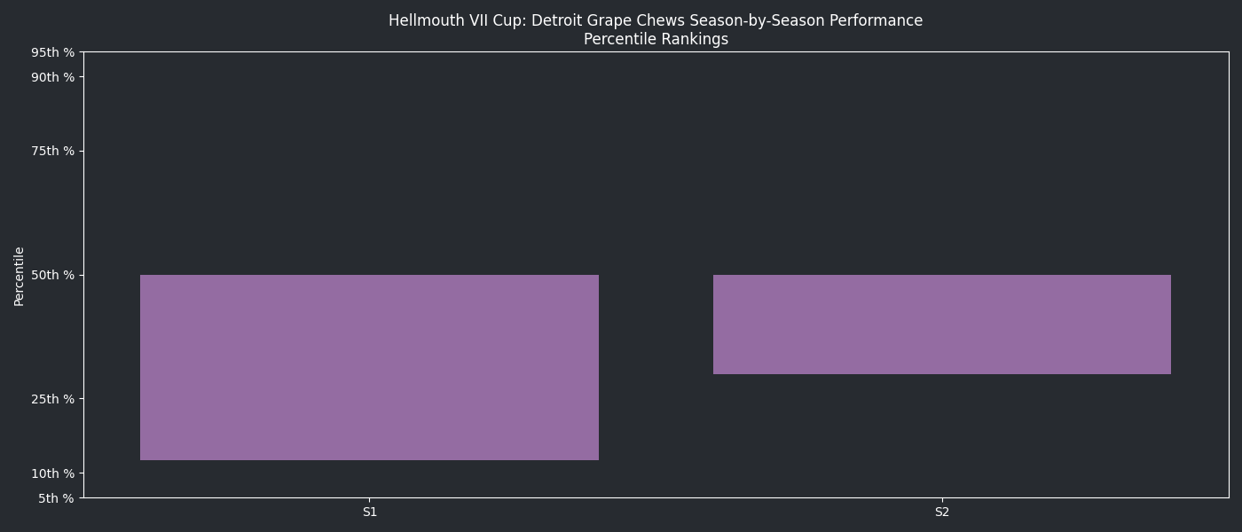Click empty plot area above S1 bar
This screenshot has height=532, width=1242.
[369, 160]
